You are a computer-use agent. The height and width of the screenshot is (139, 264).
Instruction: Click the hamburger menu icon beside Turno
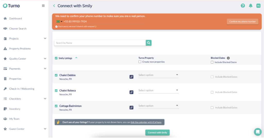click(x=43, y=6)
